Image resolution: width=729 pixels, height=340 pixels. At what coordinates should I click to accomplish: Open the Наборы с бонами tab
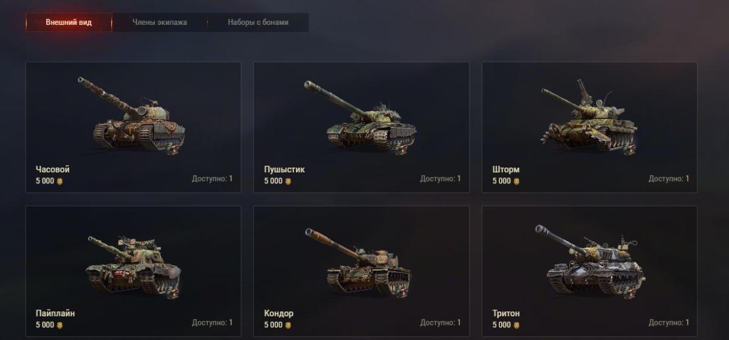pyautogui.click(x=258, y=22)
